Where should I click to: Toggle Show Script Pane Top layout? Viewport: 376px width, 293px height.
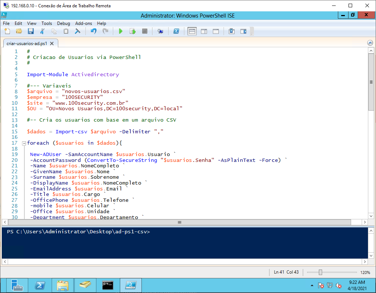(192, 31)
